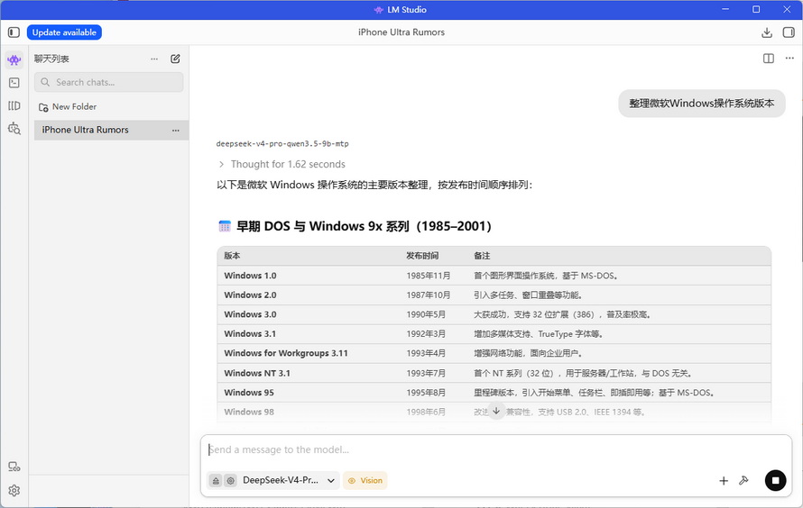Close the LM Studio window
The image size is (803, 508).
click(787, 9)
